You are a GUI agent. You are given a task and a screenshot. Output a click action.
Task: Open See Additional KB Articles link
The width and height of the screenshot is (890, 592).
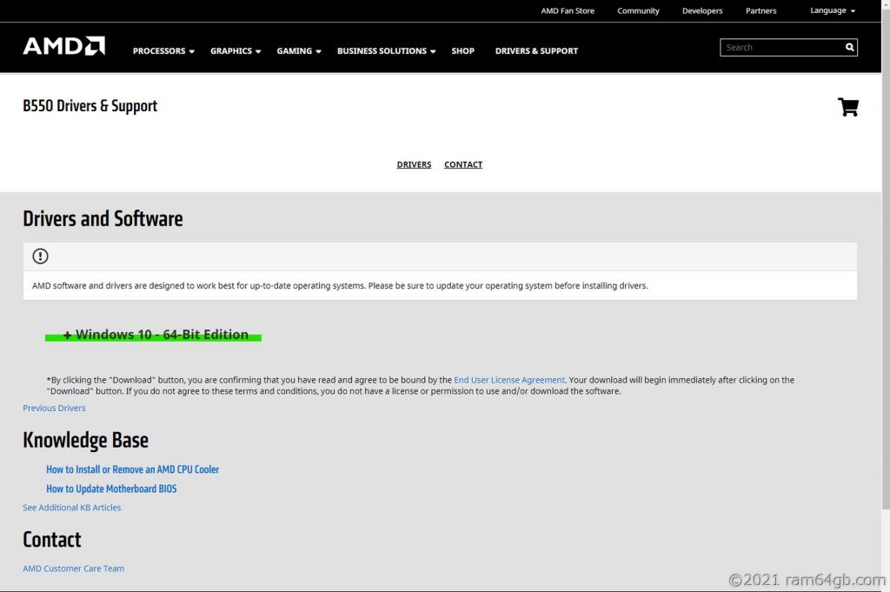click(x=71, y=508)
